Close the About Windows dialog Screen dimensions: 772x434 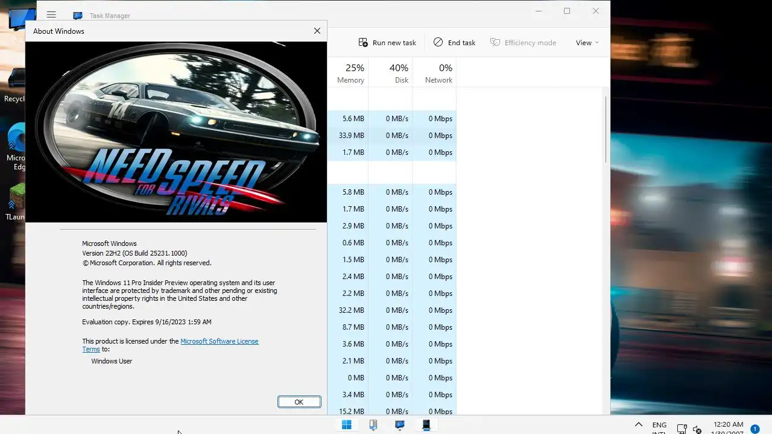click(x=317, y=31)
